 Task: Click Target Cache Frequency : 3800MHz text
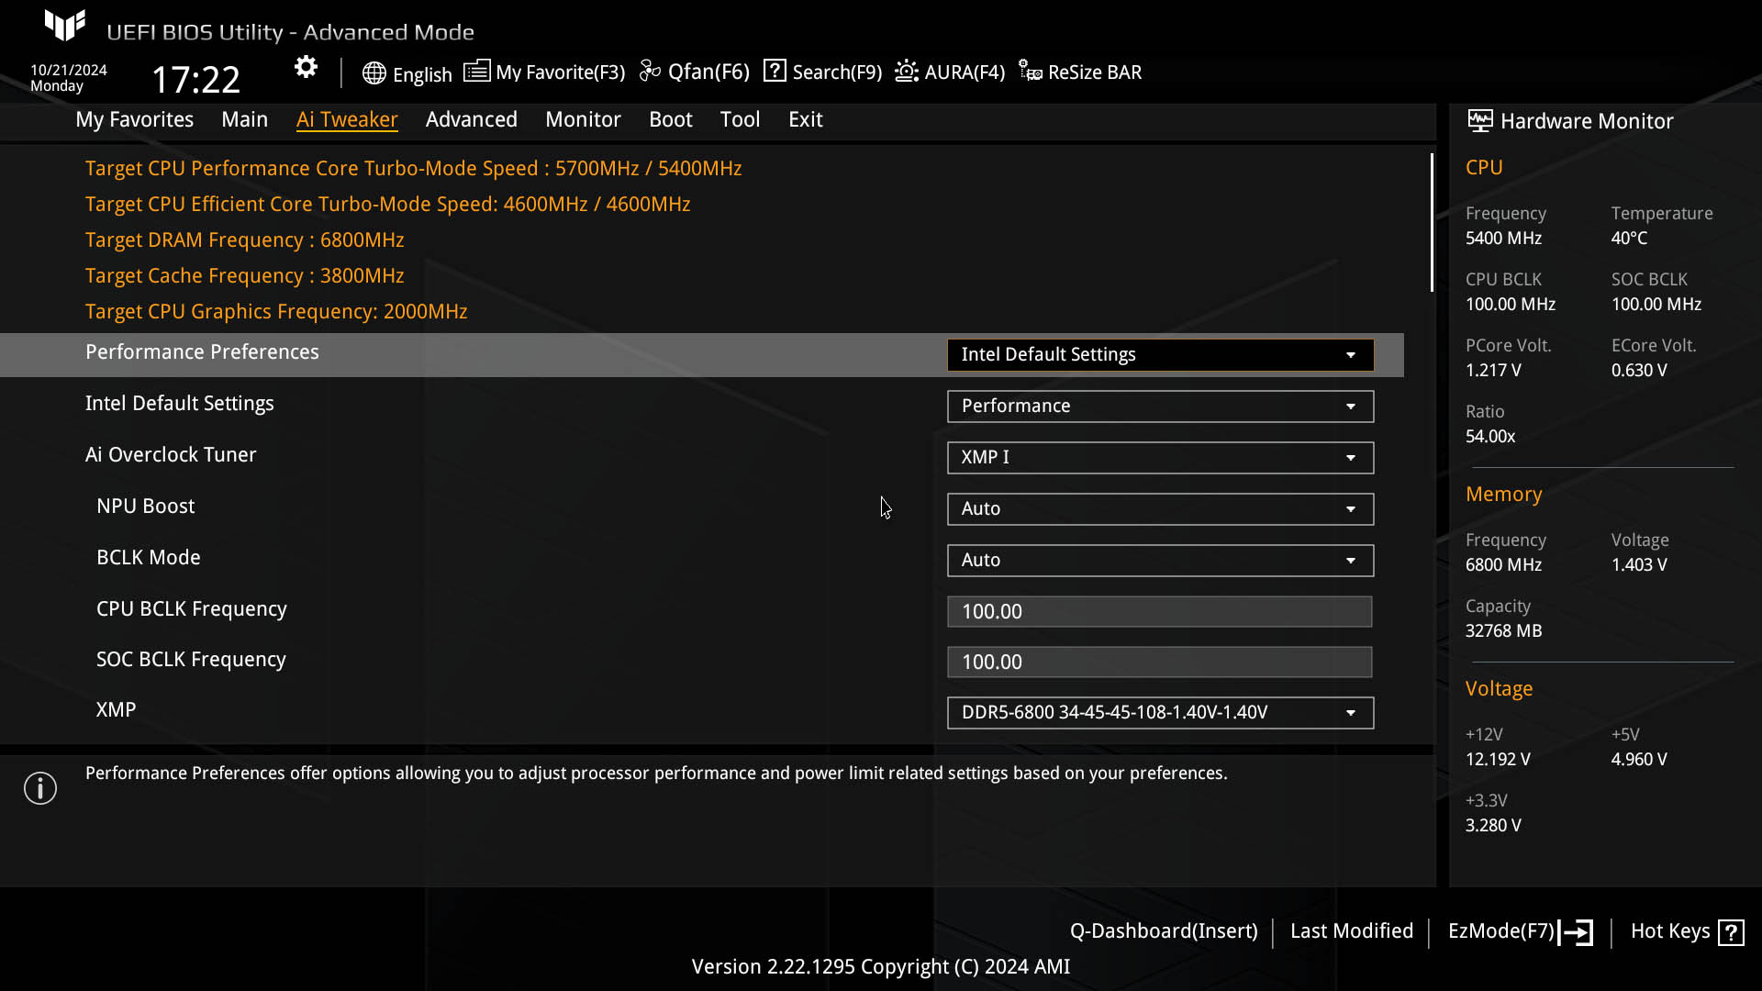coord(245,276)
